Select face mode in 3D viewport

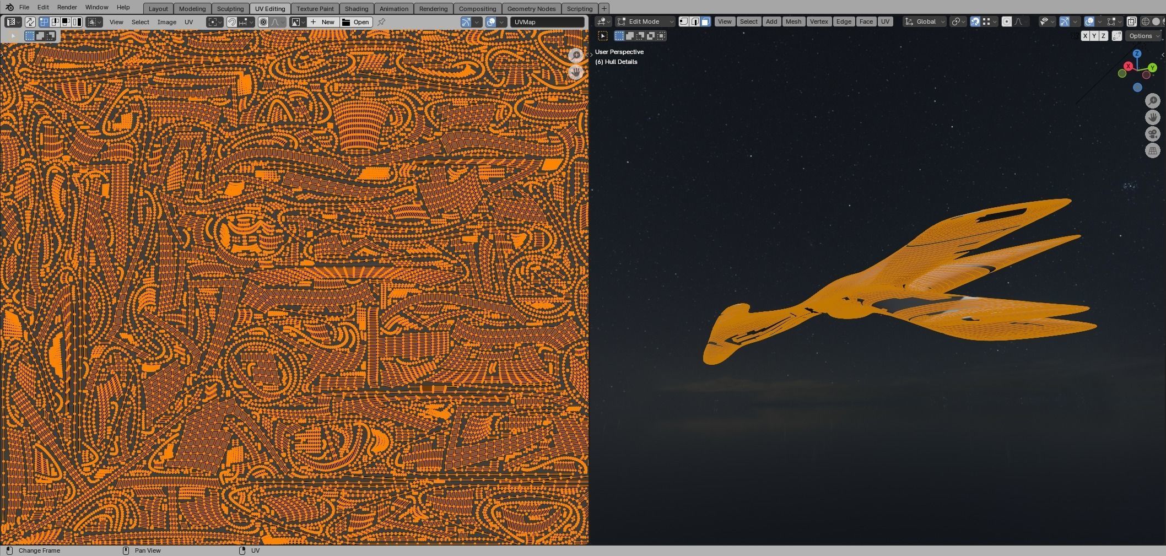click(705, 21)
